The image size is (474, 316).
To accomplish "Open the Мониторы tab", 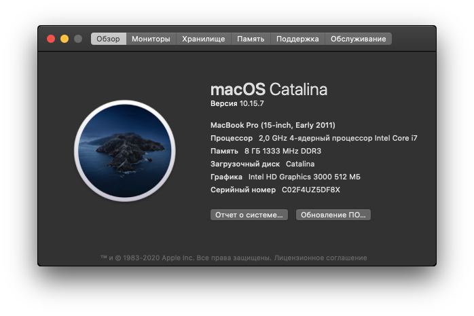I will pyautogui.click(x=151, y=39).
